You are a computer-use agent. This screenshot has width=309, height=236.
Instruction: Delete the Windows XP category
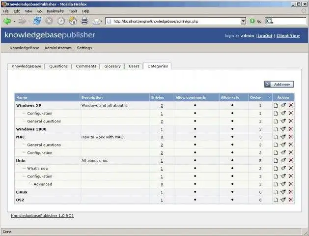tap(291, 105)
